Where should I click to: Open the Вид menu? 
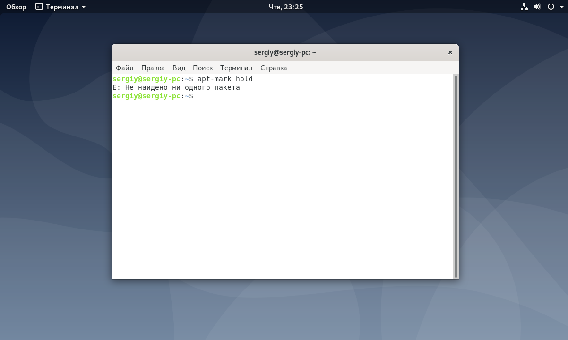point(179,68)
